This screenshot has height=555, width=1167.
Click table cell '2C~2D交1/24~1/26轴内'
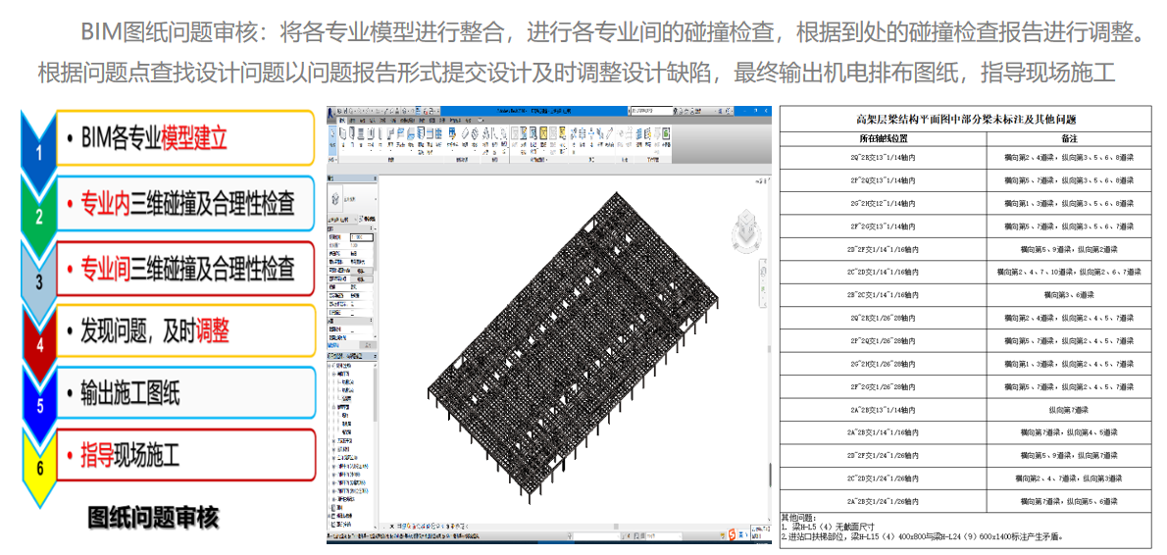884,478
